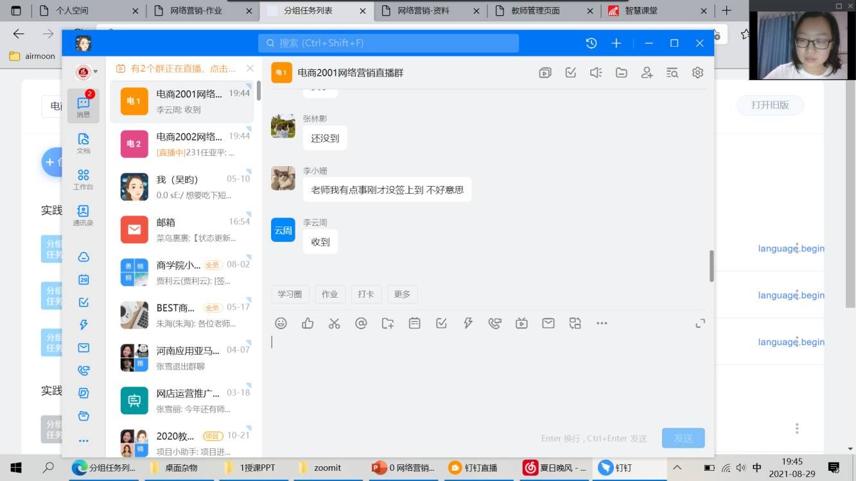
Task: Open the avatar status dropdown arrow
Action: [96, 72]
